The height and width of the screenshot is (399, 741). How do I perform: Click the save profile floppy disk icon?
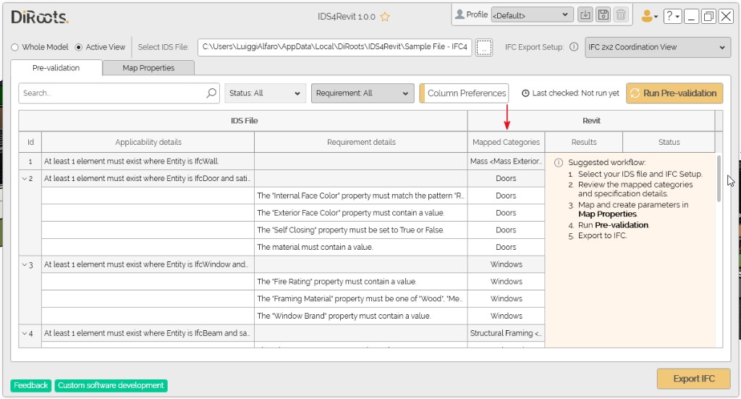603,14
